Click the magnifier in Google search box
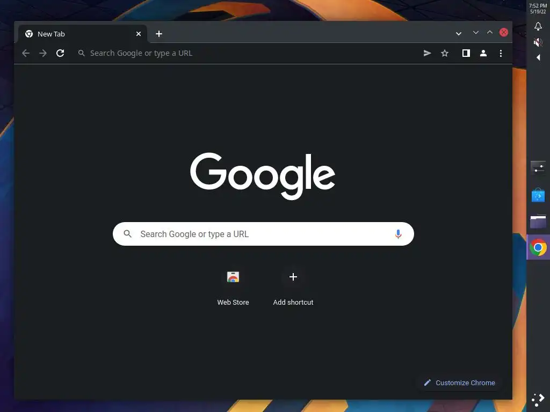Image resolution: width=550 pixels, height=412 pixels. pyautogui.click(x=128, y=234)
